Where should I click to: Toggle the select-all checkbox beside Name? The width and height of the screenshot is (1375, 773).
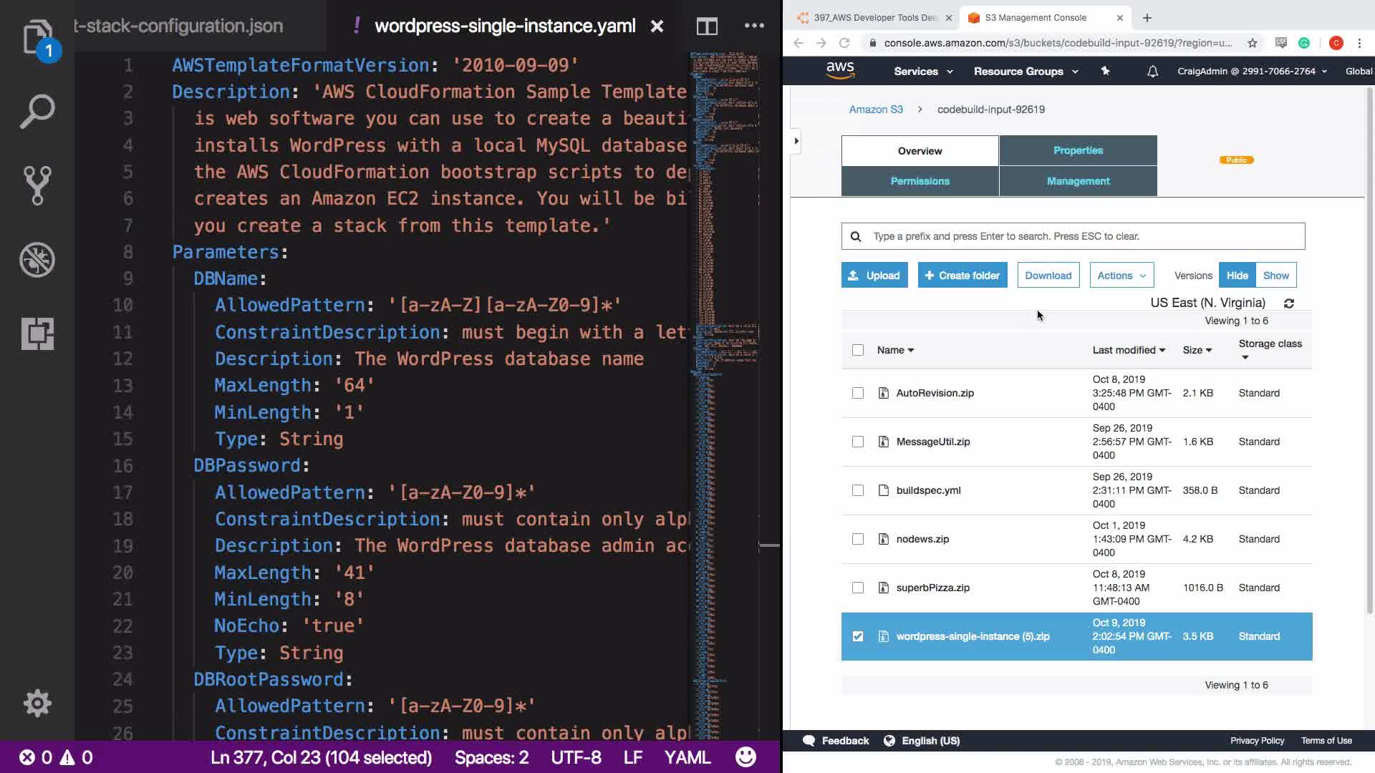tap(857, 350)
